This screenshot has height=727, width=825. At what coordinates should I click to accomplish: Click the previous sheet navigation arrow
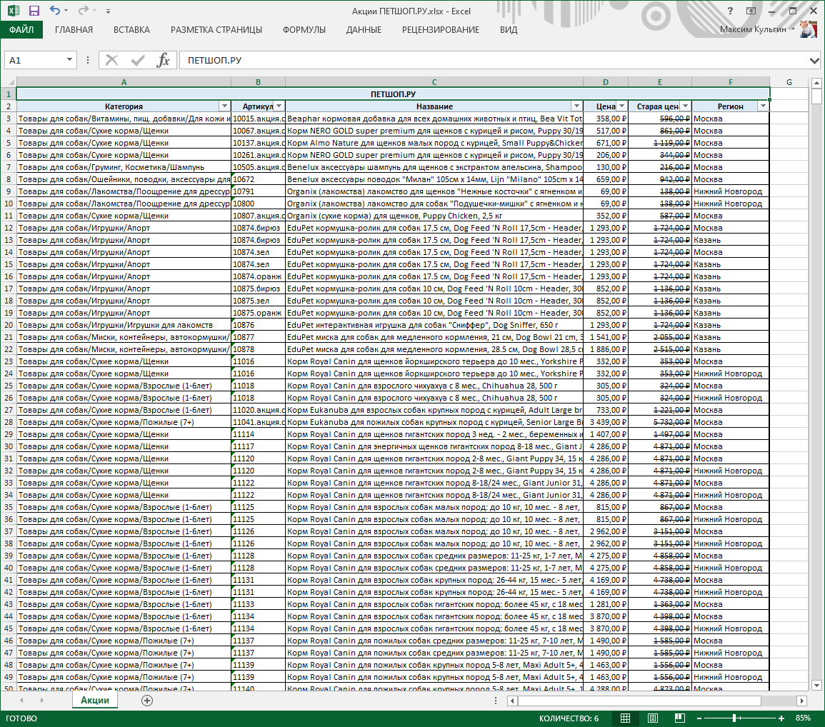click(21, 700)
